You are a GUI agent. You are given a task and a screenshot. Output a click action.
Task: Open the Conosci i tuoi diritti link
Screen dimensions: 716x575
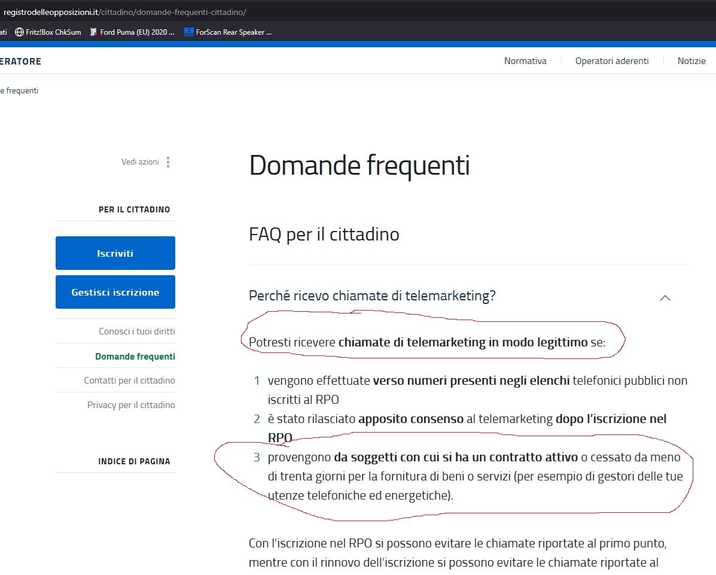coord(136,331)
